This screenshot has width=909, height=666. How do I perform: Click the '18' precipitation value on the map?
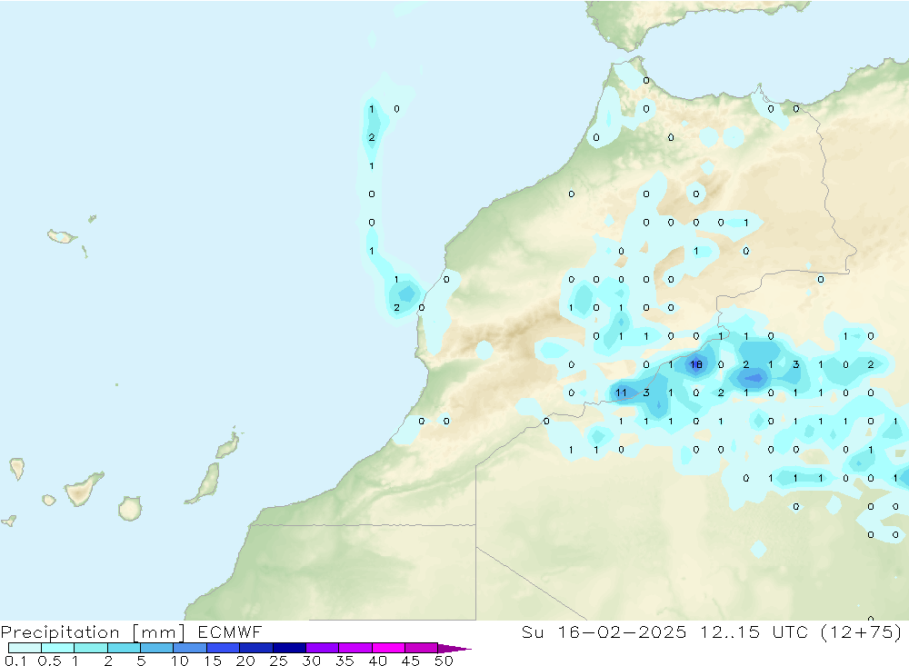point(696,364)
